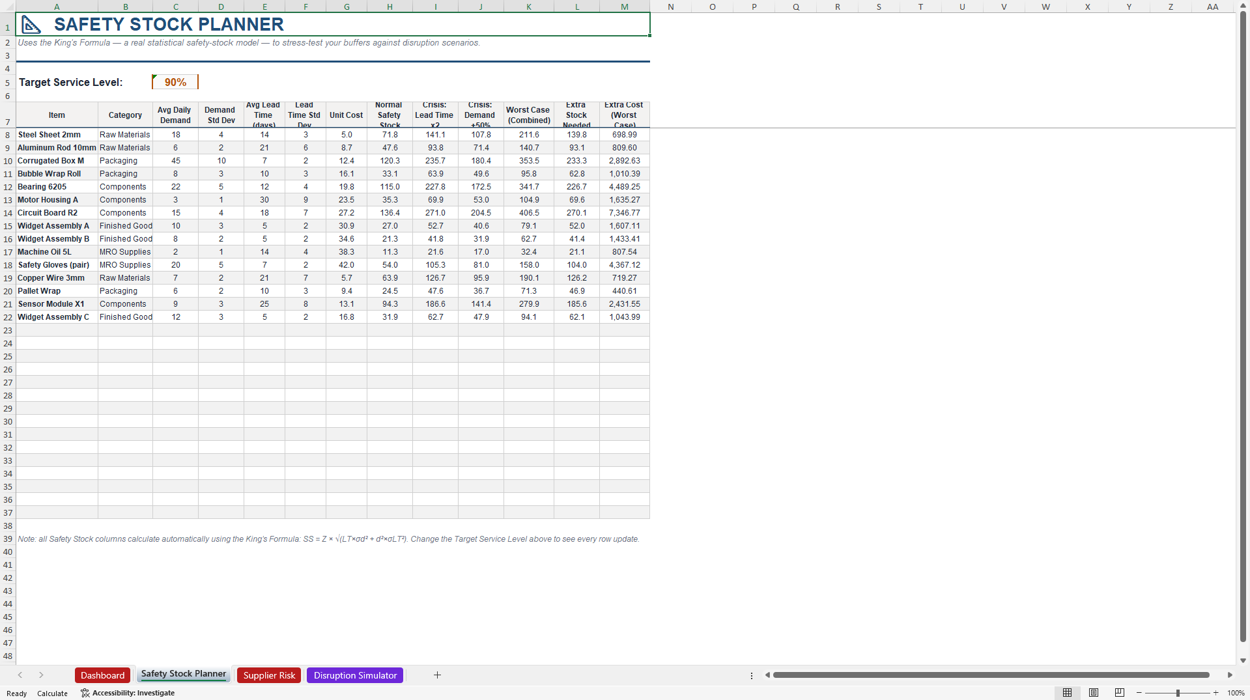Click the horizontal scrollbar thumb
Screen dimensions: 1250x700
(991, 675)
